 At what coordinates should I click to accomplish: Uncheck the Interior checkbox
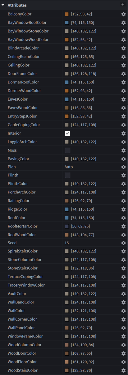click(67, 133)
